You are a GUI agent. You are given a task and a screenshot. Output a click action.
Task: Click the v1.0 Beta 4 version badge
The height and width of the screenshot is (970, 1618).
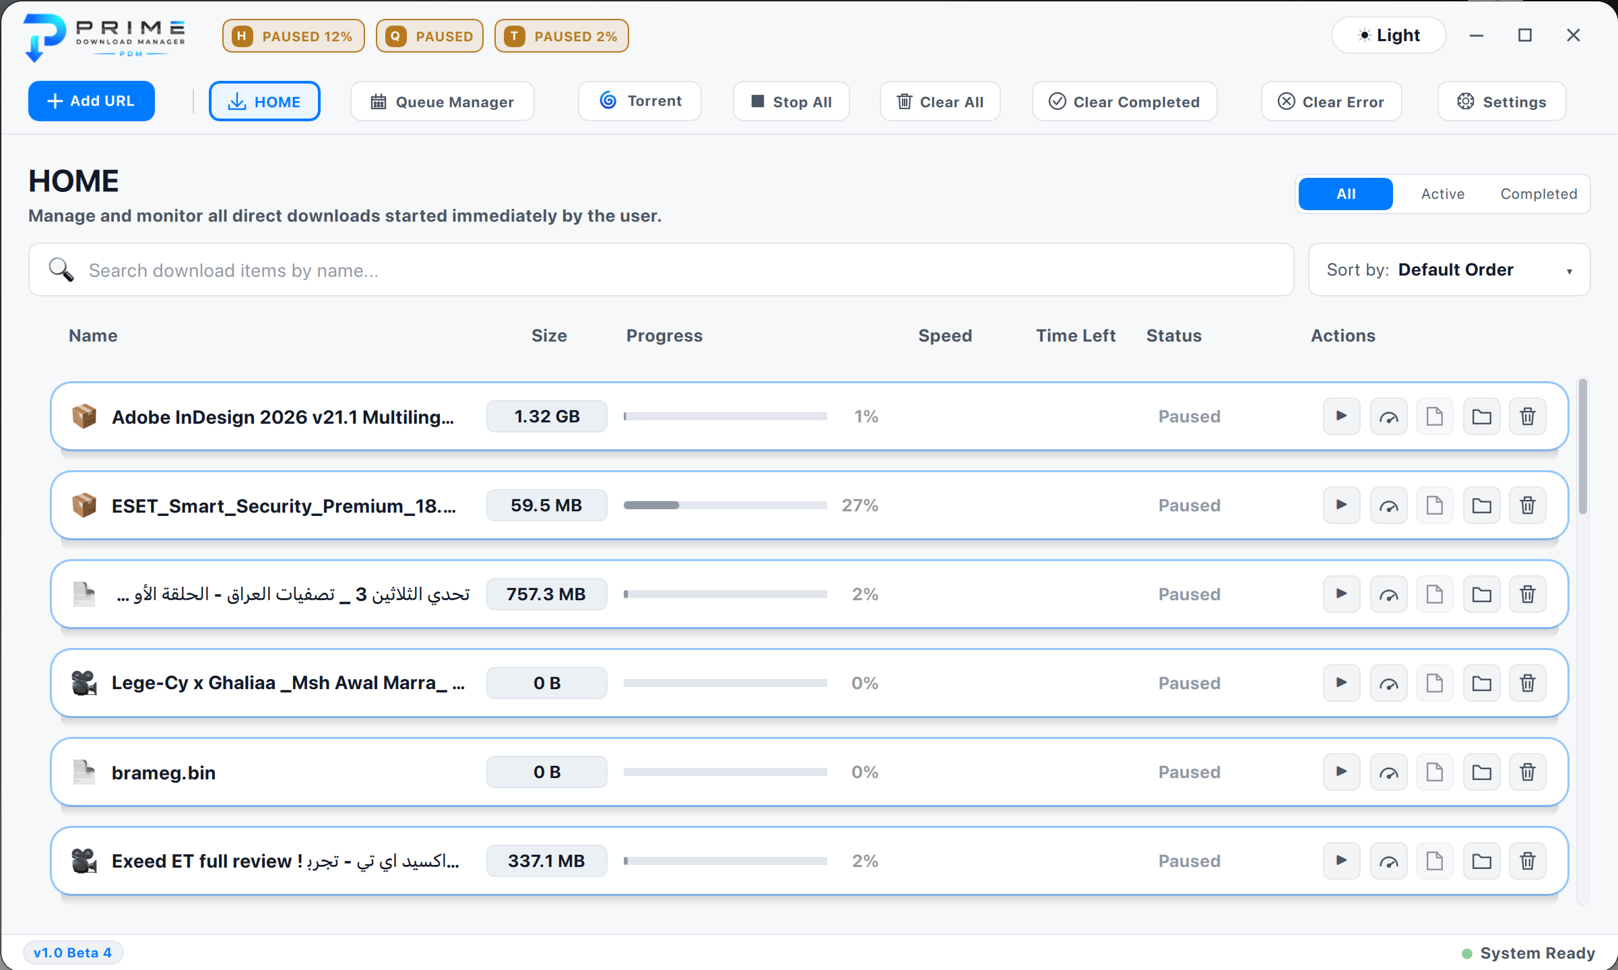point(73,952)
